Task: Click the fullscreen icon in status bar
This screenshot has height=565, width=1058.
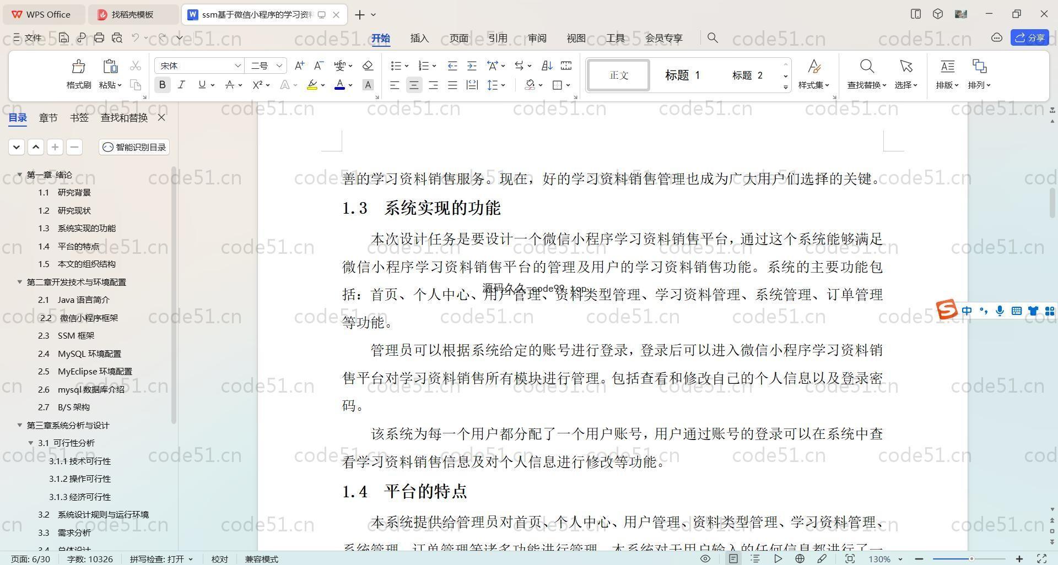Action: (x=1042, y=559)
